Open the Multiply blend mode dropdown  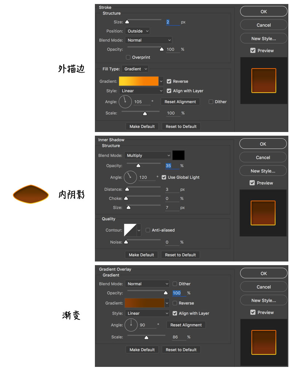pos(147,155)
